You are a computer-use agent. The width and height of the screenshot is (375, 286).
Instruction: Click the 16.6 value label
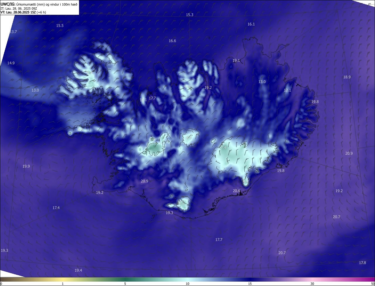[172, 41]
